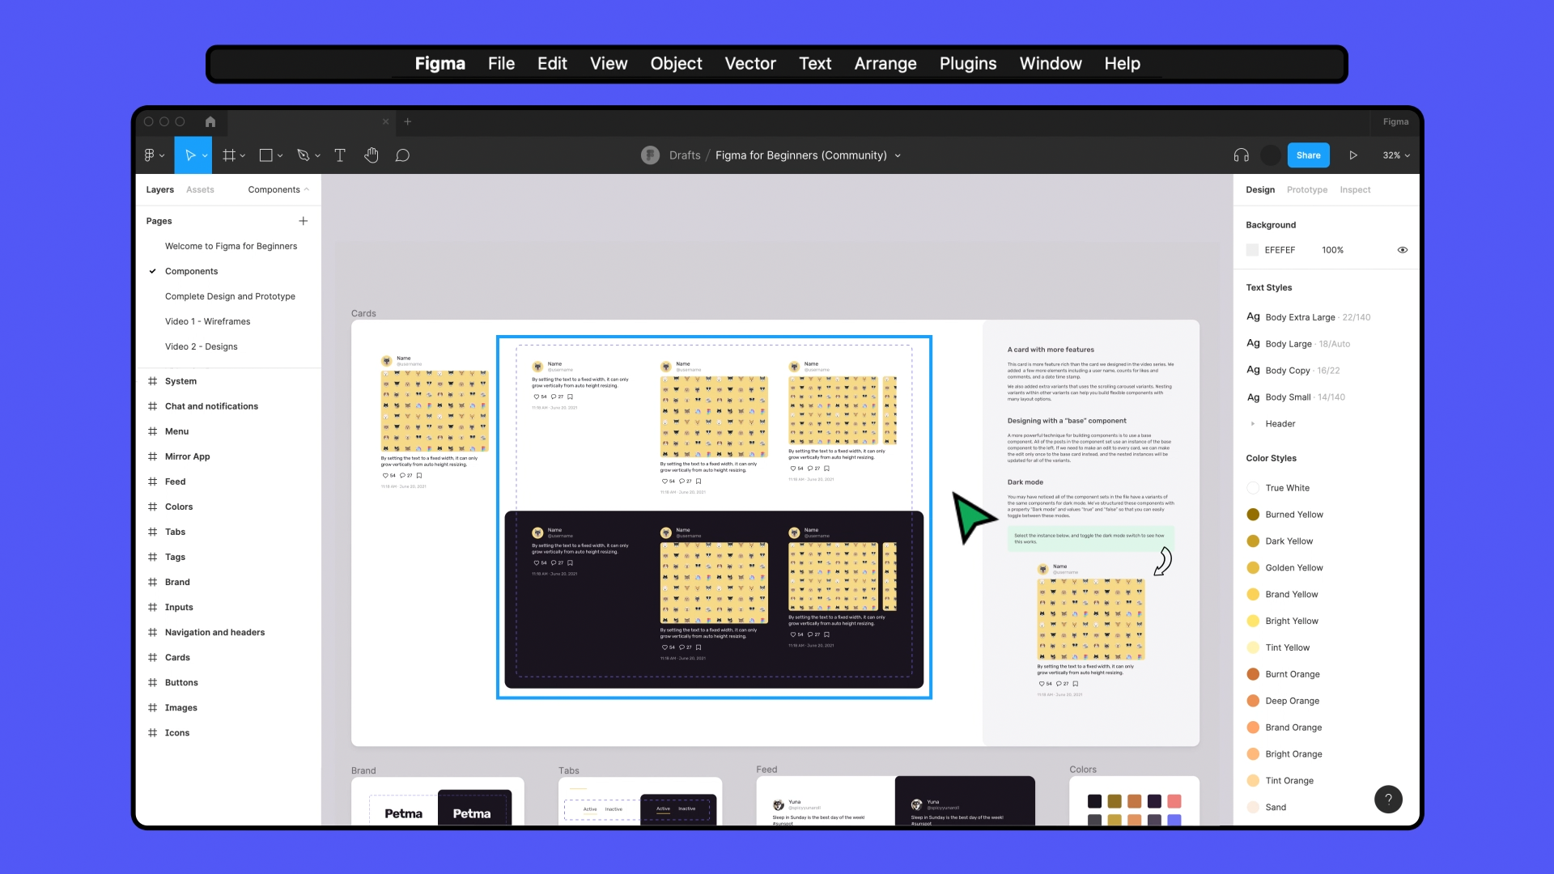Viewport: 1554px width, 874px height.
Task: Open main menu dropdown chevron
Action: (x=162, y=156)
